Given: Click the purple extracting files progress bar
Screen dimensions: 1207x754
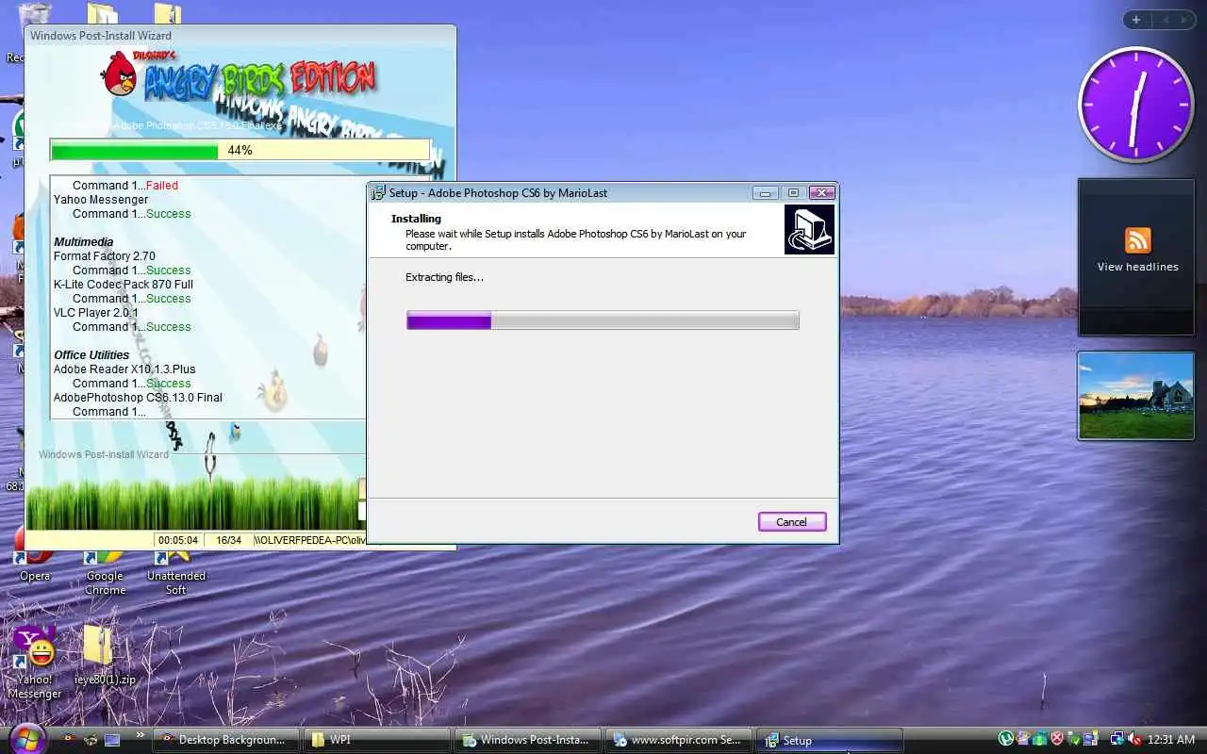Looking at the screenshot, I should coord(603,320).
